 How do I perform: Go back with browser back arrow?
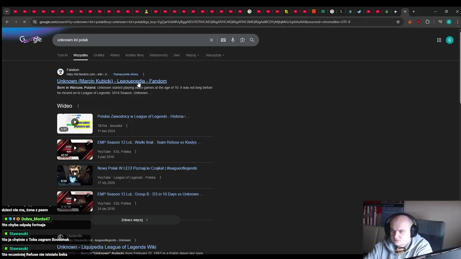click(7, 22)
